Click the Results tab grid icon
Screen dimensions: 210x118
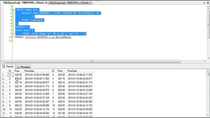point(4,67)
